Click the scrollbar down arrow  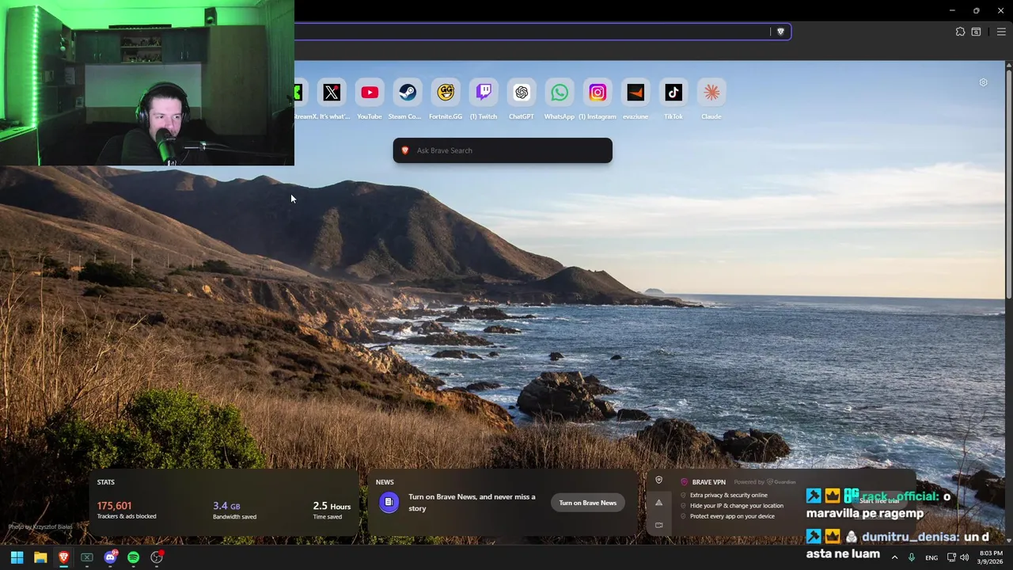point(1009,541)
